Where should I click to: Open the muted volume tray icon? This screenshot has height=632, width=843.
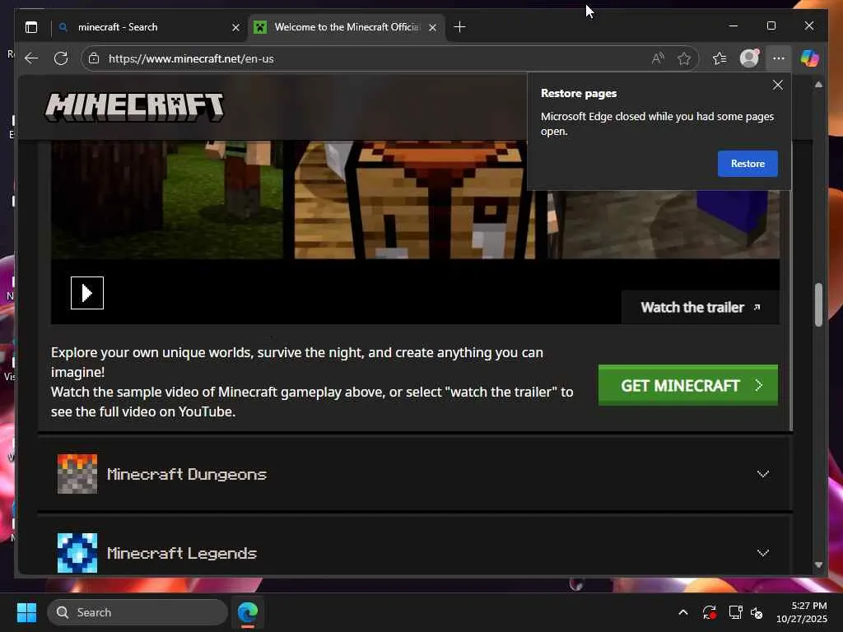[757, 612]
